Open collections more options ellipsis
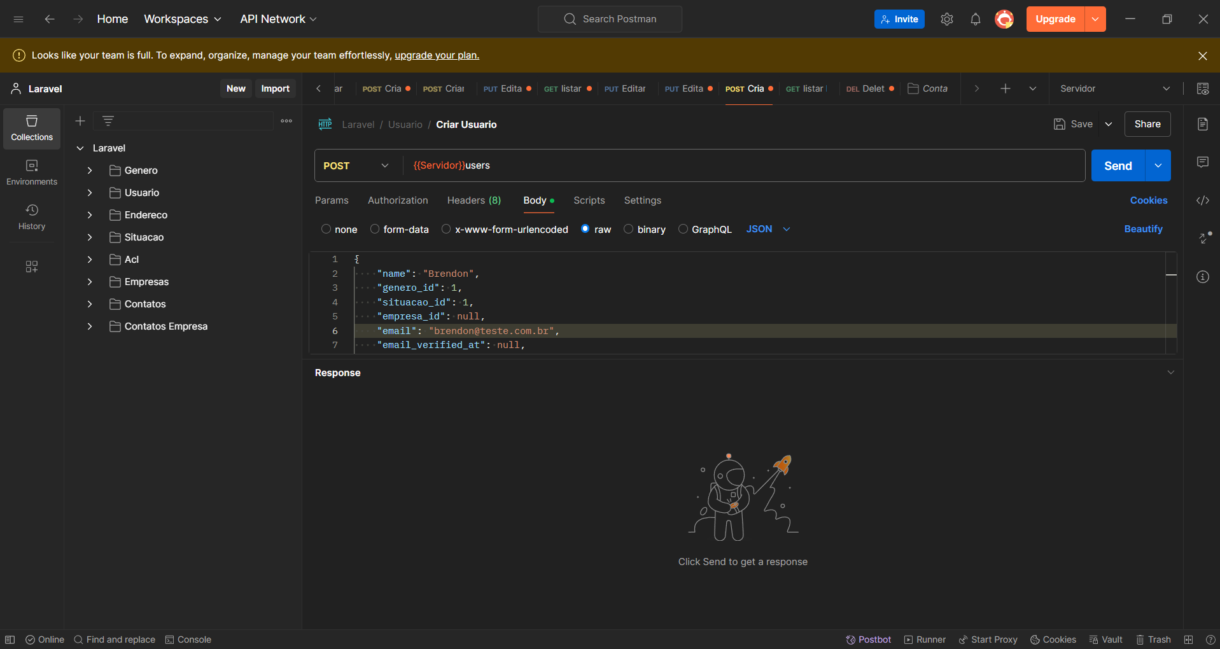The width and height of the screenshot is (1220, 649). click(286, 121)
